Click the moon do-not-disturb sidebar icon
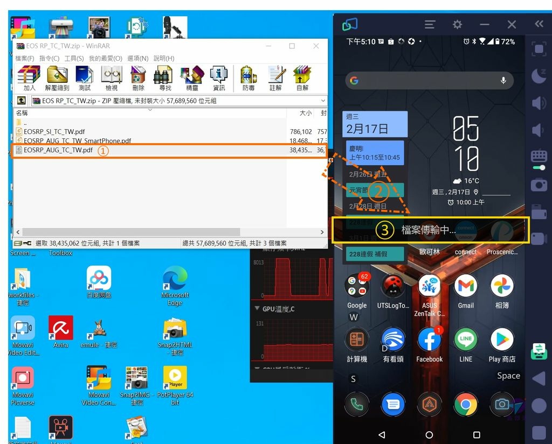The width and height of the screenshot is (552, 444). (539, 75)
